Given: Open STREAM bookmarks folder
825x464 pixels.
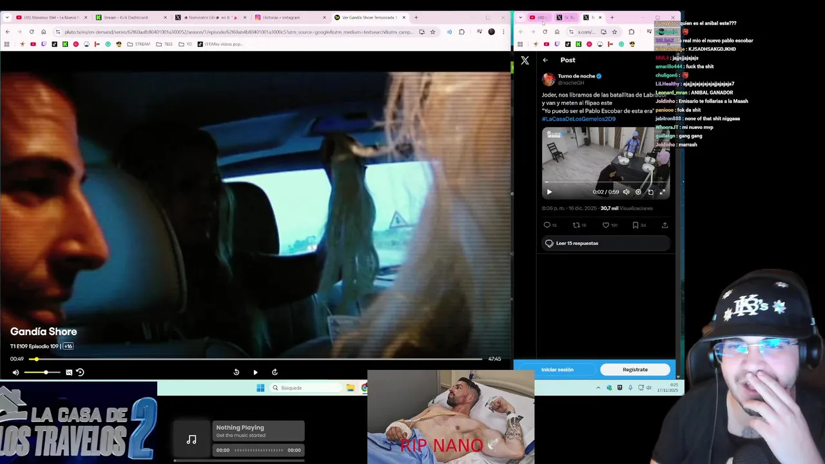Looking at the screenshot, I should (x=139, y=44).
